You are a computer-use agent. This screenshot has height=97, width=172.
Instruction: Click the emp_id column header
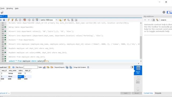4,71
